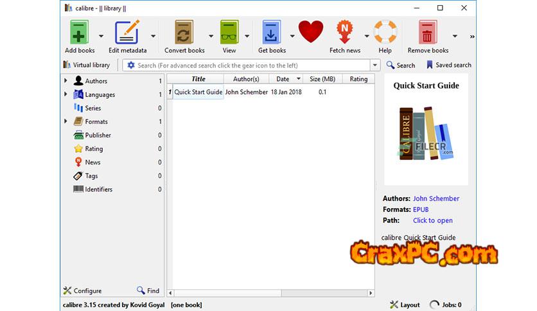Expand the Formats tree category
This screenshot has height=311, width=537.
click(66, 121)
